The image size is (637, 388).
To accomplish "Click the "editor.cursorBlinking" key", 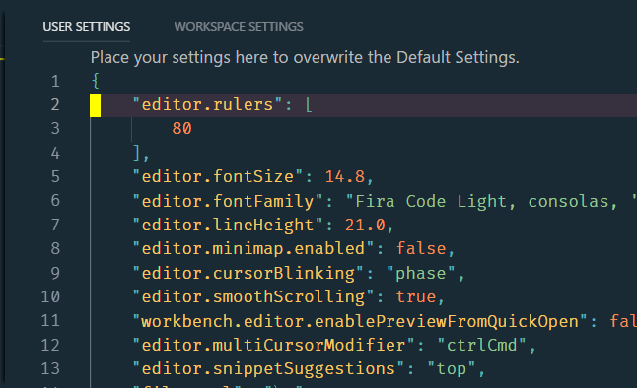I will pos(248,273).
